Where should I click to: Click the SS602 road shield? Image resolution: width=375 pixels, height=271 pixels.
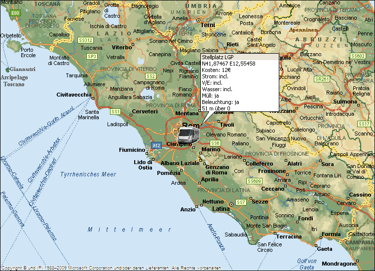tap(358, 56)
